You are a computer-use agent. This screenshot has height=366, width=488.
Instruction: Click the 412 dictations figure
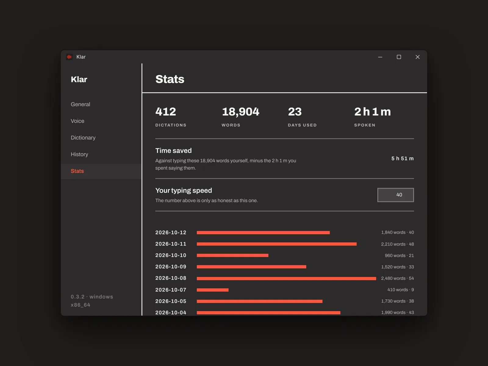click(x=166, y=112)
